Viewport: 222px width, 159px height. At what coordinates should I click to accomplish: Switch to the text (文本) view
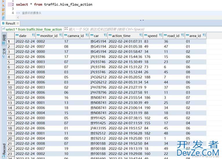[4, 51]
